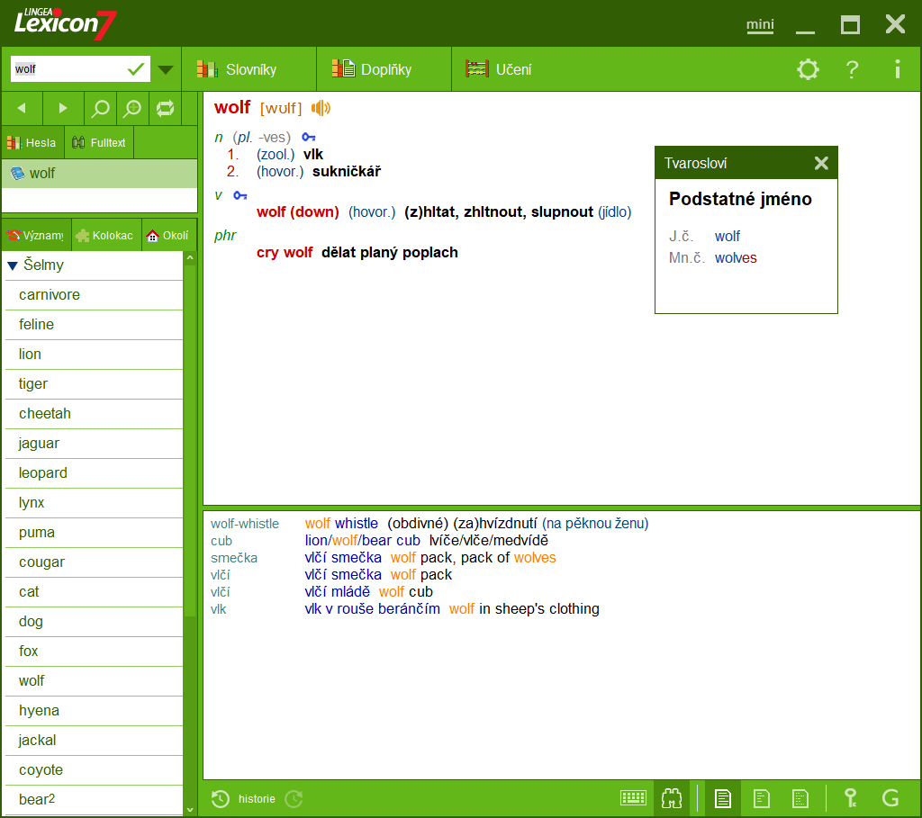This screenshot has height=818, width=922.
Task: Click the magnifier search icon
Action: pyautogui.click(x=101, y=108)
